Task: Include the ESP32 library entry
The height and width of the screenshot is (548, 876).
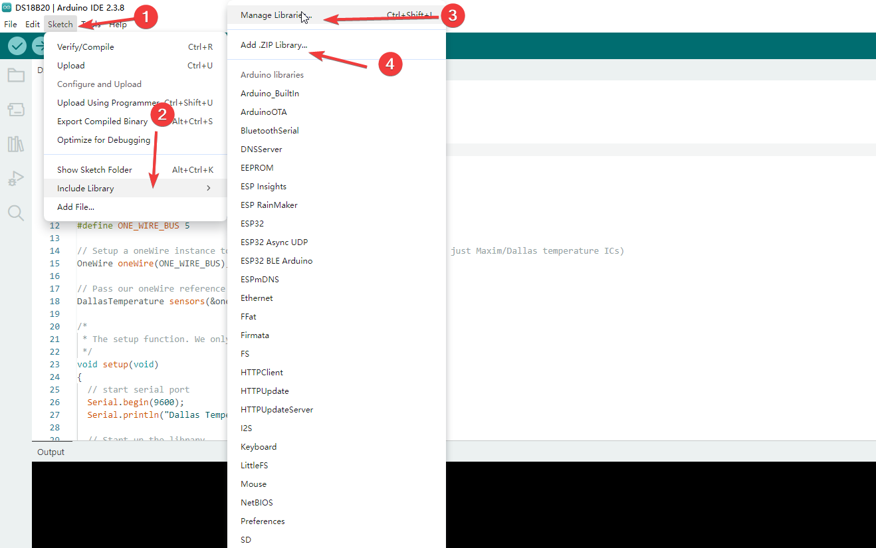Action: coord(336,224)
